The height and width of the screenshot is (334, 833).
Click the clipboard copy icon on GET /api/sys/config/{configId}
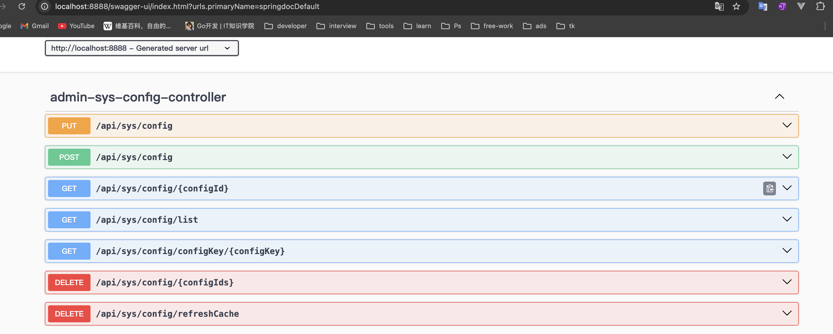pyautogui.click(x=769, y=189)
